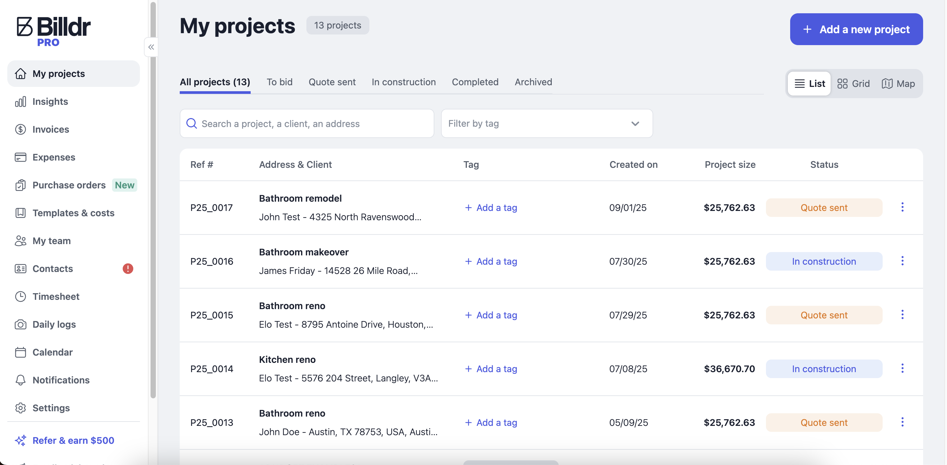Open Insights via its bar chart icon

point(21,101)
